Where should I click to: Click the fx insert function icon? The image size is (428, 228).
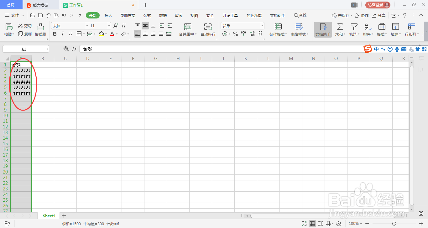click(75, 49)
